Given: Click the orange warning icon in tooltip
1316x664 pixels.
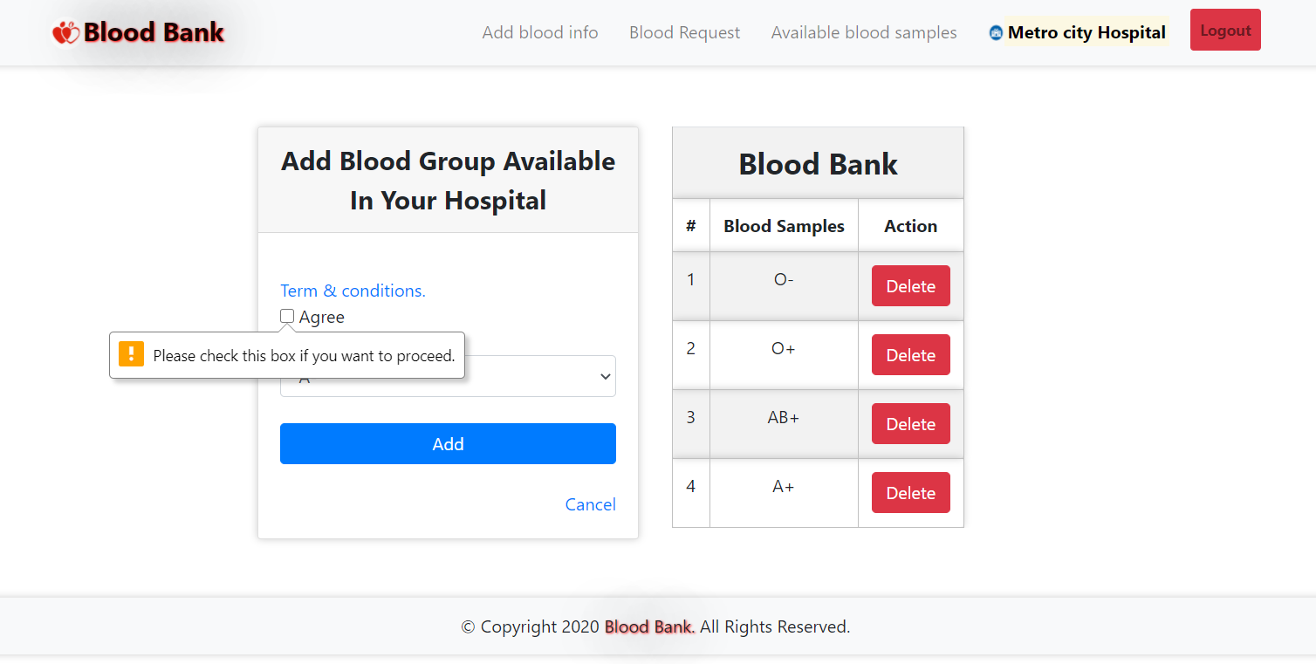Looking at the screenshot, I should (x=131, y=354).
